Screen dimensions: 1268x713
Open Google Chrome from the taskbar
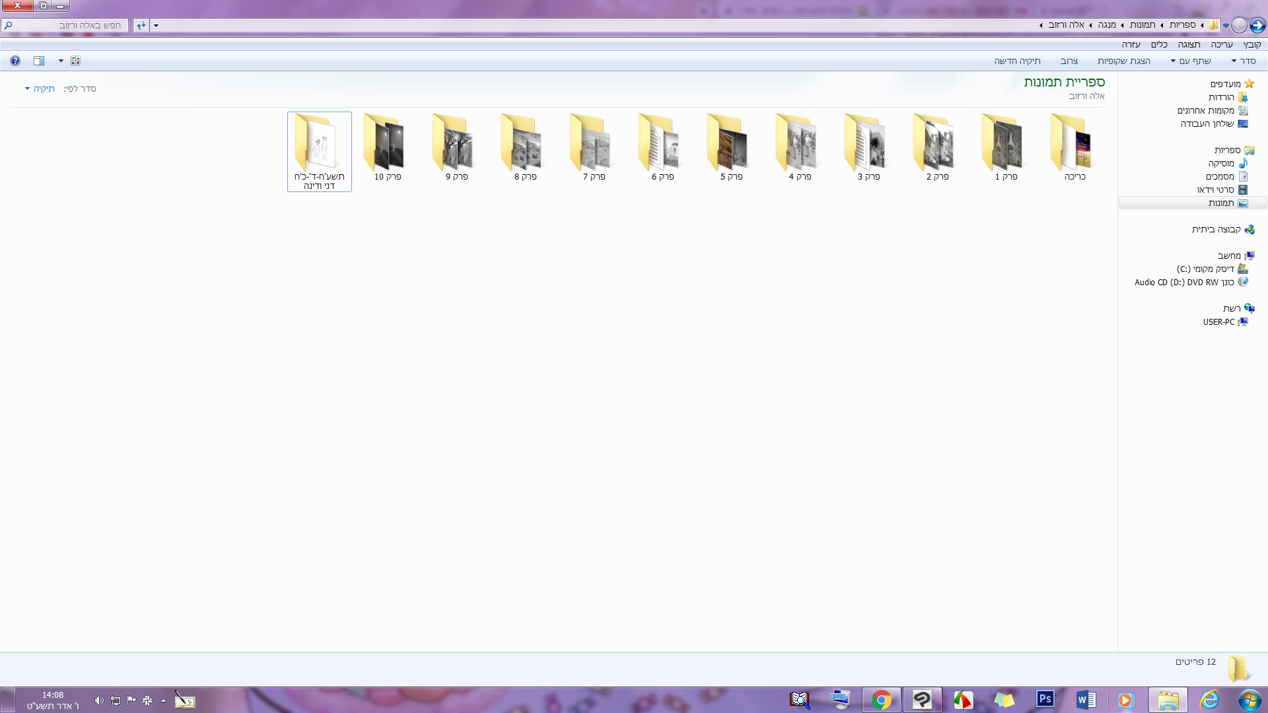click(881, 699)
